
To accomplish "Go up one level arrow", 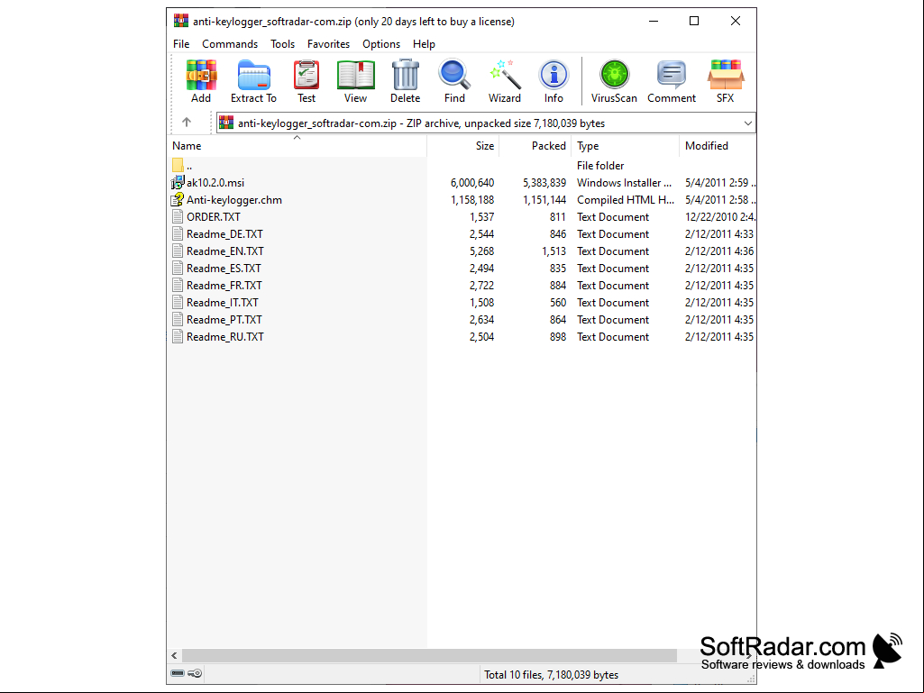I will point(187,123).
